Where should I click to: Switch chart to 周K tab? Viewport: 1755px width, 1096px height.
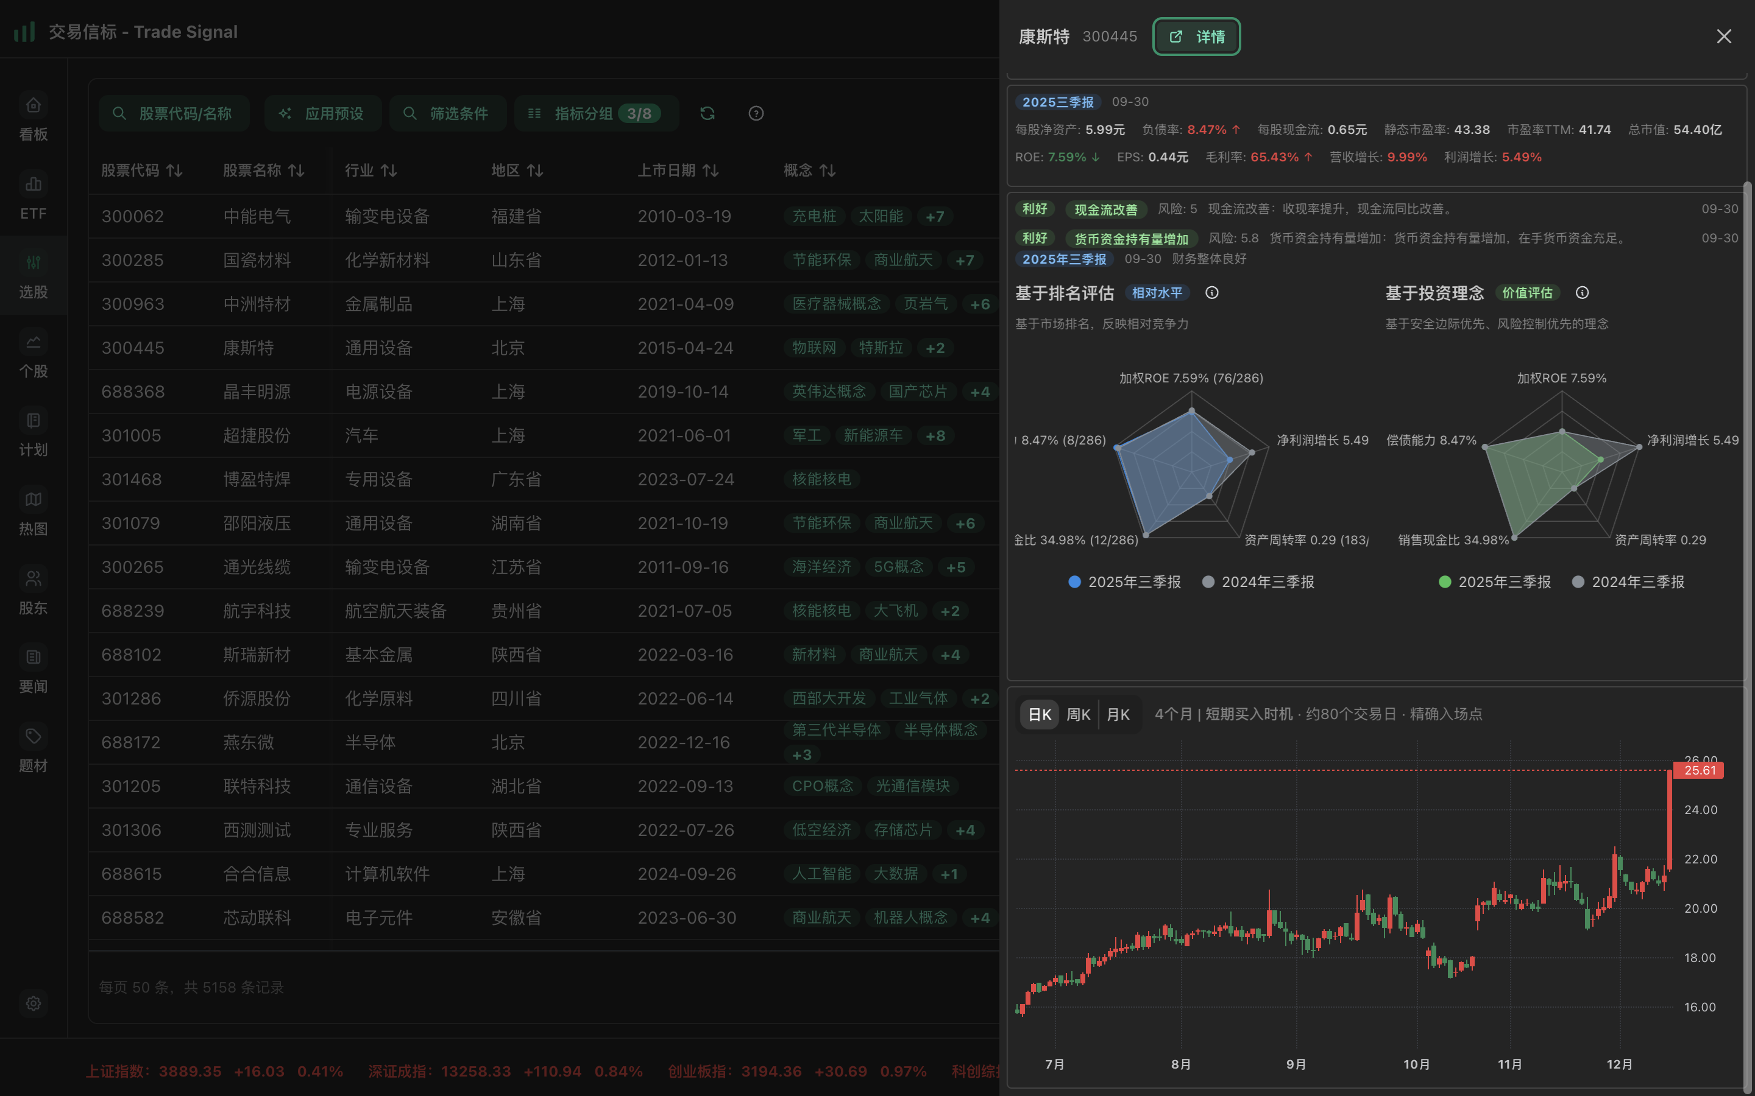[1079, 715]
